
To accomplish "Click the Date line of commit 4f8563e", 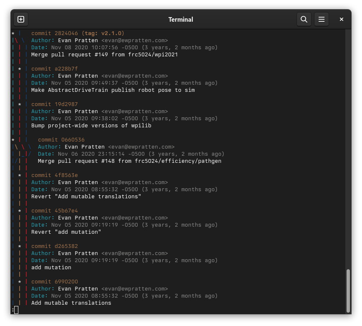I will click(124, 190).
